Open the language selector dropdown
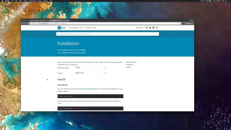Screen dimensions: 231x130 pos(140,28)
